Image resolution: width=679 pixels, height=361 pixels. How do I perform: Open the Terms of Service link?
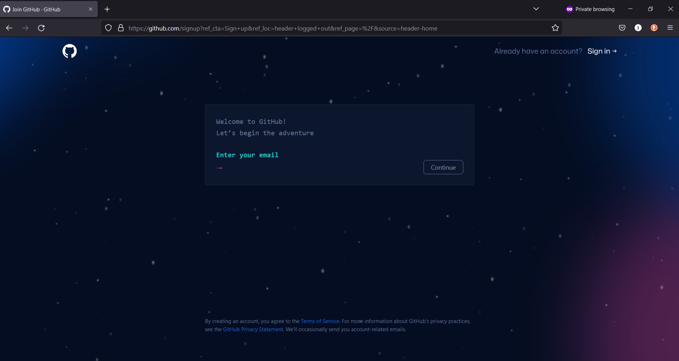[x=320, y=321]
